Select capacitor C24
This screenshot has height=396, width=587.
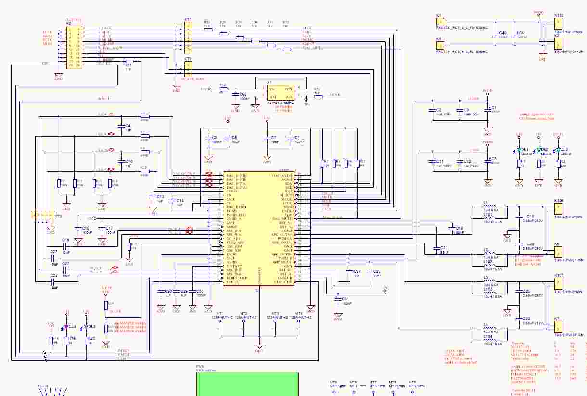click(x=349, y=271)
